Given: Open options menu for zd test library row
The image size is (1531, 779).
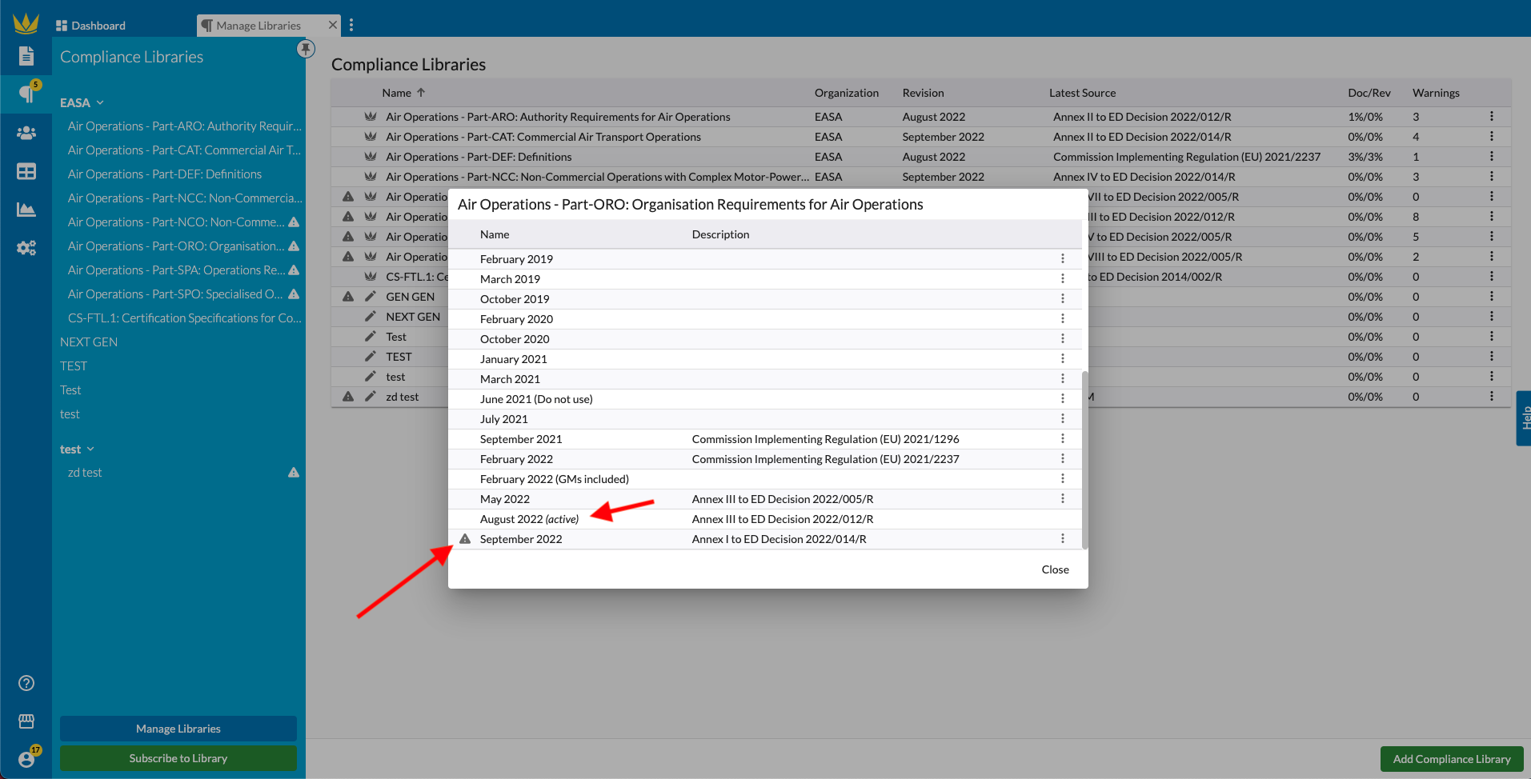Looking at the screenshot, I should 1492,396.
